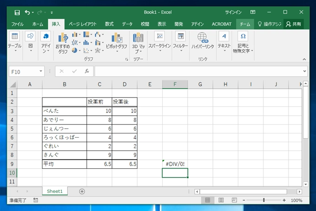The height and width of the screenshot is (211, 316).
Task: Add a new sheet
Action: 82,191
